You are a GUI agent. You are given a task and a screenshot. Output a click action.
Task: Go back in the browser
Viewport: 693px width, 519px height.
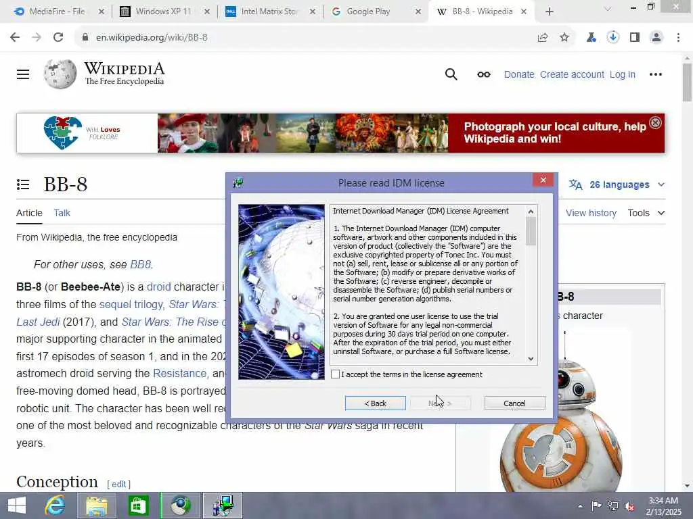click(x=15, y=38)
